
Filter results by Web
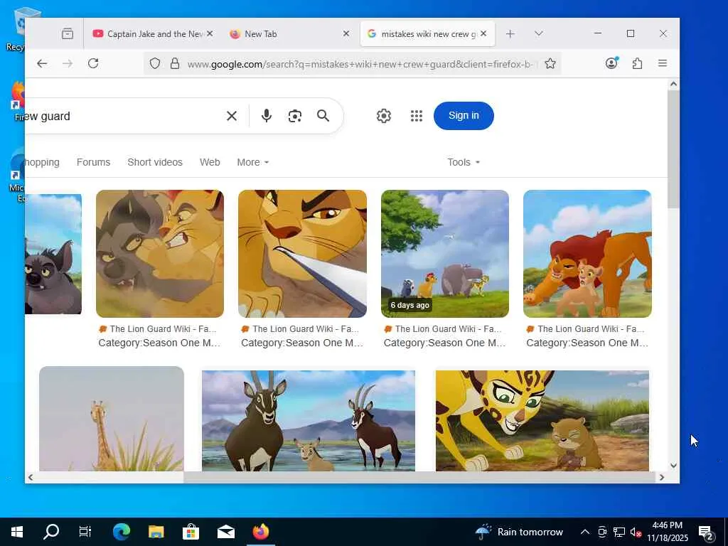tap(210, 162)
